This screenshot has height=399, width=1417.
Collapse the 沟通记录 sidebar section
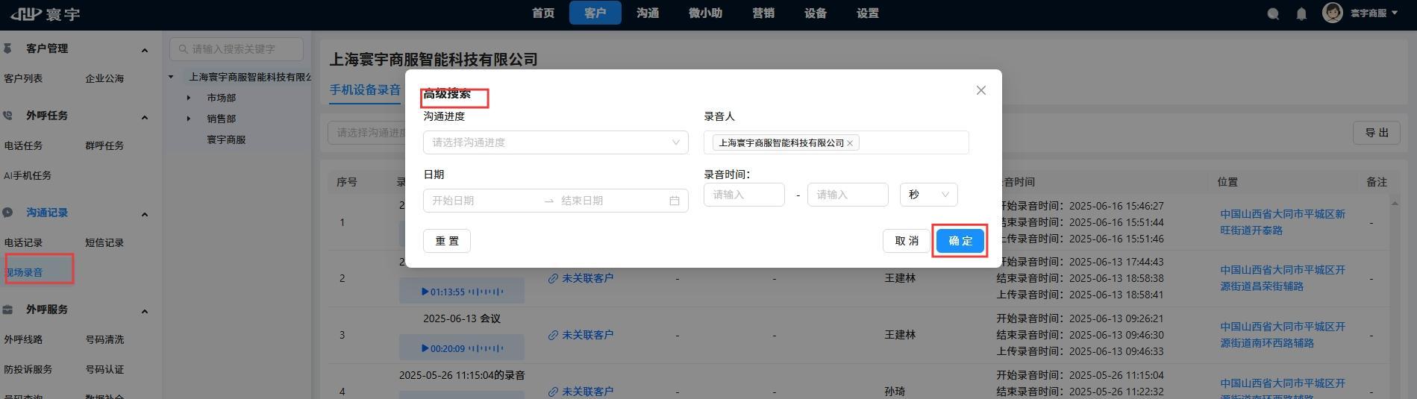click(x=145, y=214)
